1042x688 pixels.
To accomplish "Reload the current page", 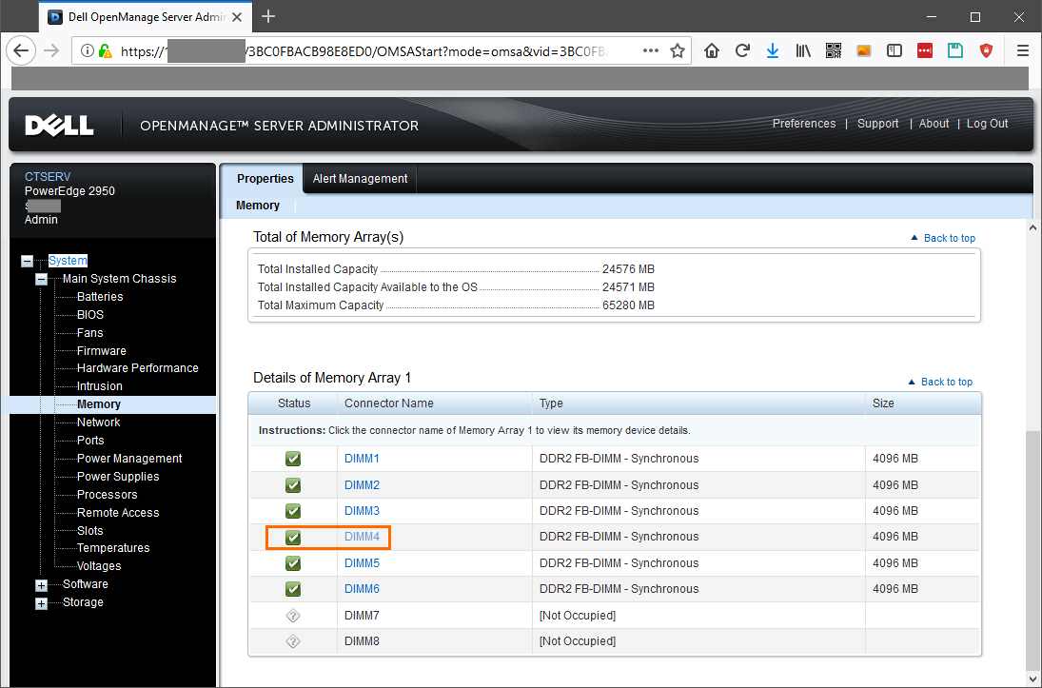I will 742,51.
